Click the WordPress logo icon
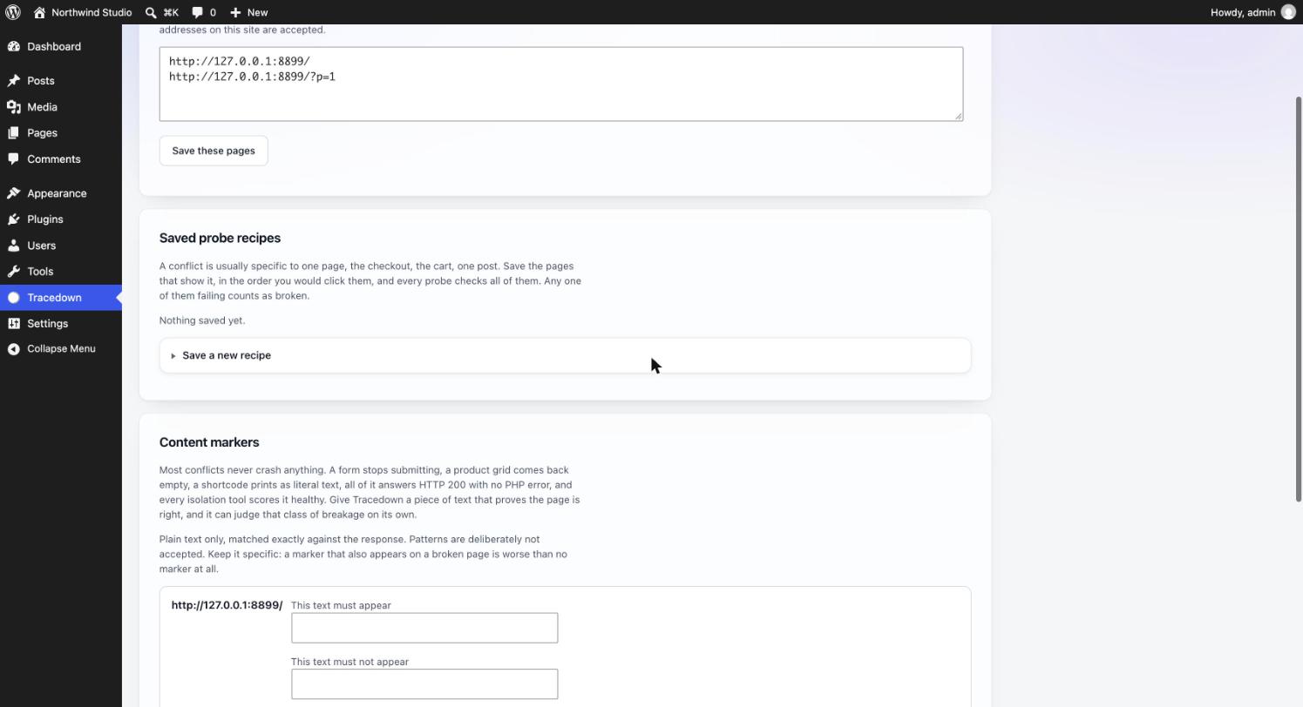This screenshot has height=707, width=1303. point(13,12)
